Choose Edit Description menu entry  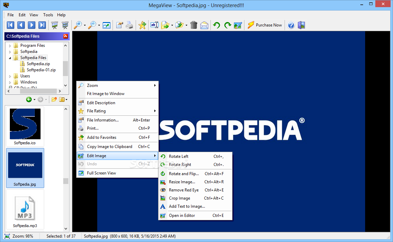point(117,103)
